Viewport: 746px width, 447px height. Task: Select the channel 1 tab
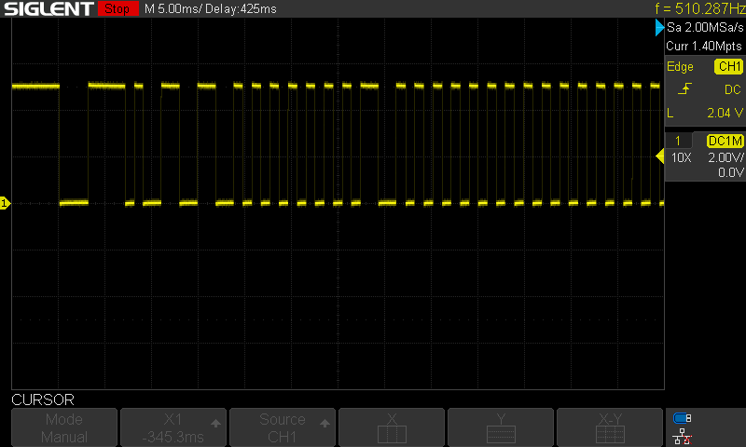678,141
